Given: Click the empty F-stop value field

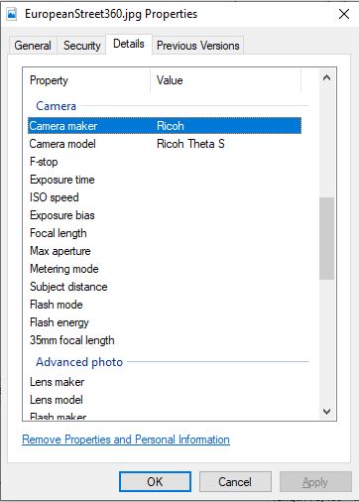Looking at the screenshot, I should pos(227,162).
